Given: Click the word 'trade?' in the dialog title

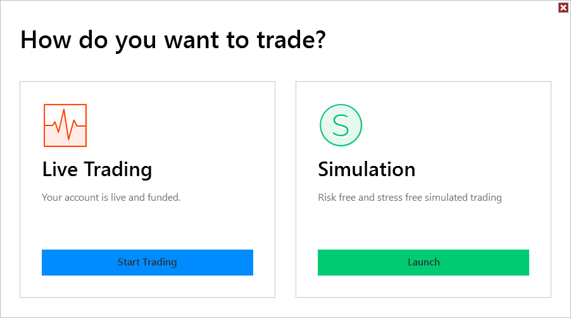Looking at the screenshot, I should (294, 40).
